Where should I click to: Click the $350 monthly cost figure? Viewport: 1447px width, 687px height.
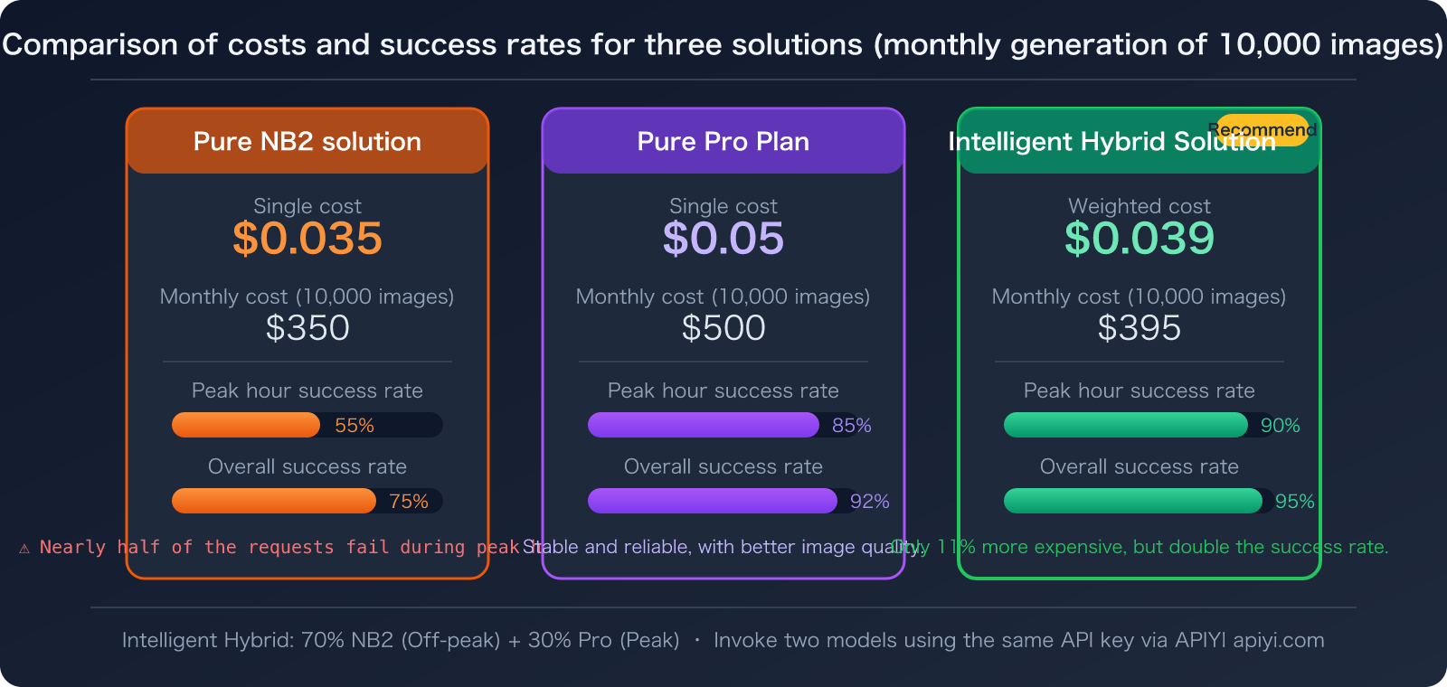click(x=307, y=328)
